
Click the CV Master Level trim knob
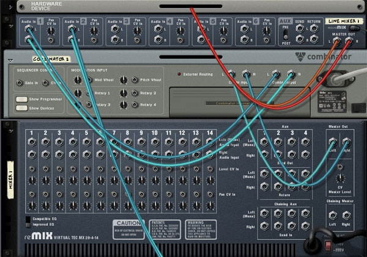pos(340,178)
